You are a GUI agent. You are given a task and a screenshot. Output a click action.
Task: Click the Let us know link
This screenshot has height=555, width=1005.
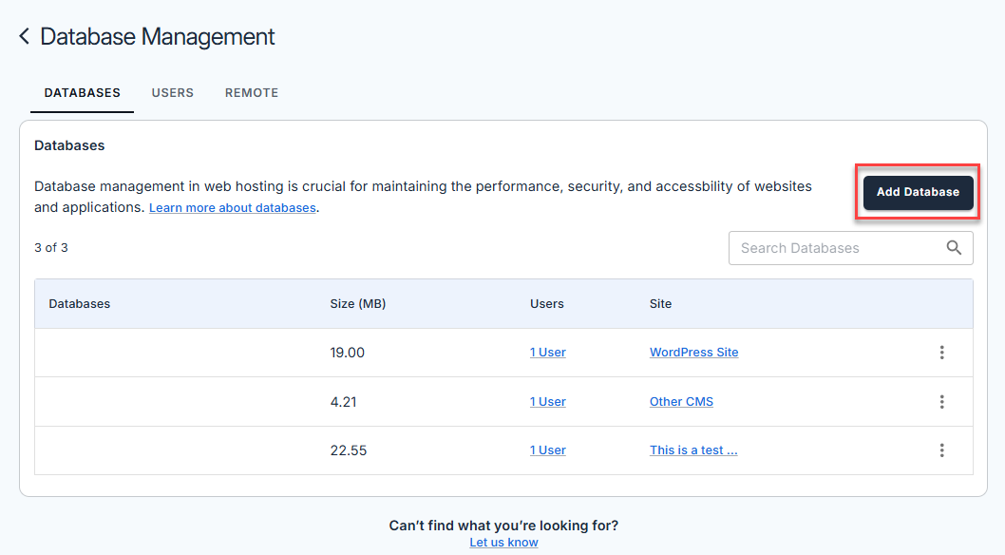(x=503, y=542)
